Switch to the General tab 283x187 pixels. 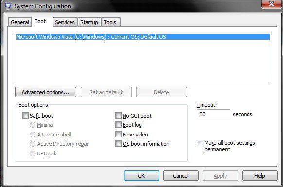click(20, 22)
